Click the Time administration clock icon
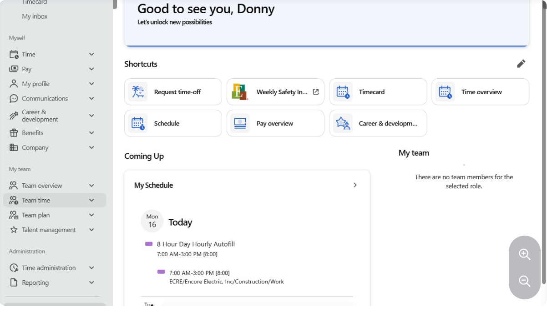 pos(14,268)
